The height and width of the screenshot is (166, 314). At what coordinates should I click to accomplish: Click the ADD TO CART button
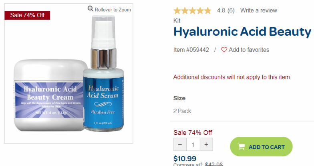click(x=261, y=147)
